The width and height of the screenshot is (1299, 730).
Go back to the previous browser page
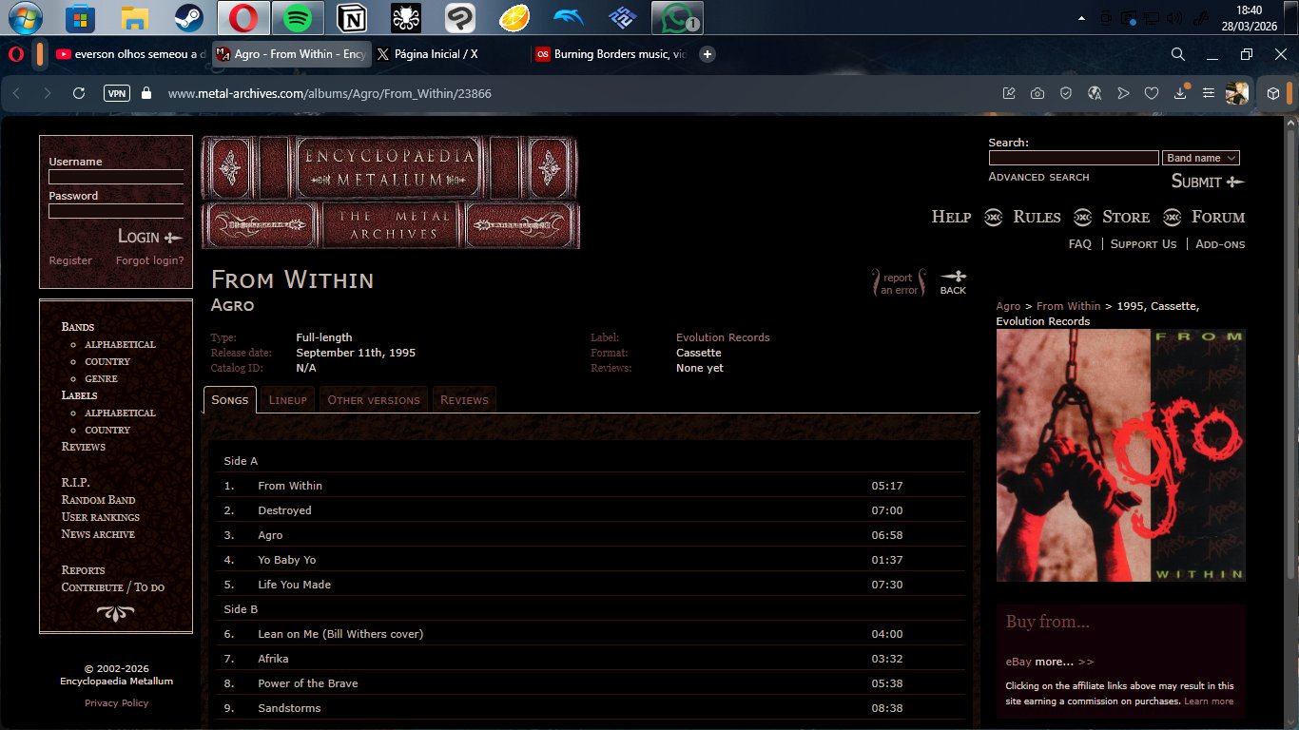pyautogui.click(x=17, y=93)
